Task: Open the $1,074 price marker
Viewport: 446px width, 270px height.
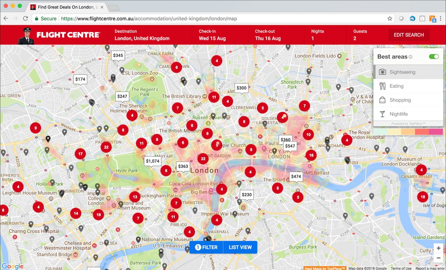Action: 153,161
